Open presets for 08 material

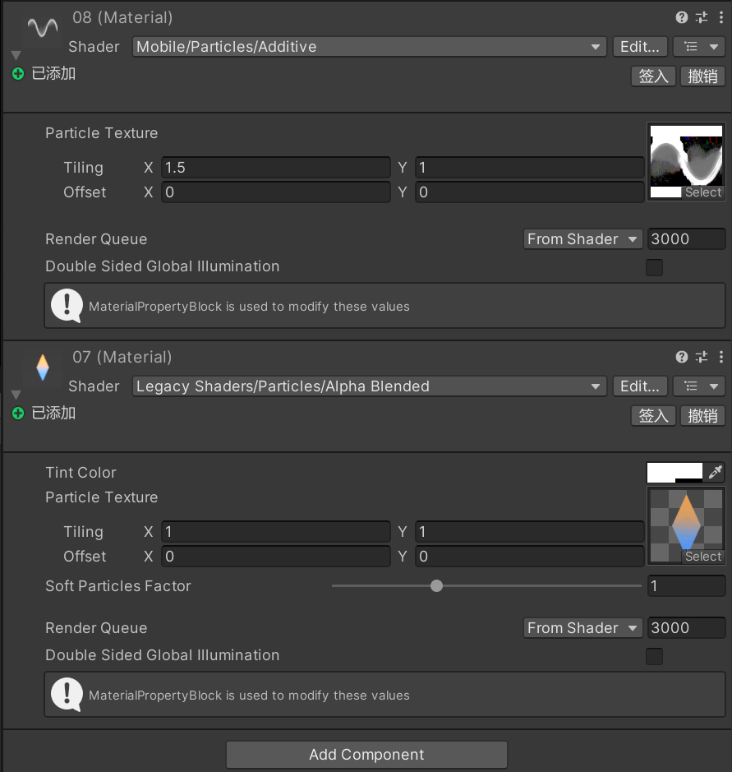click(x=702, y=18)
